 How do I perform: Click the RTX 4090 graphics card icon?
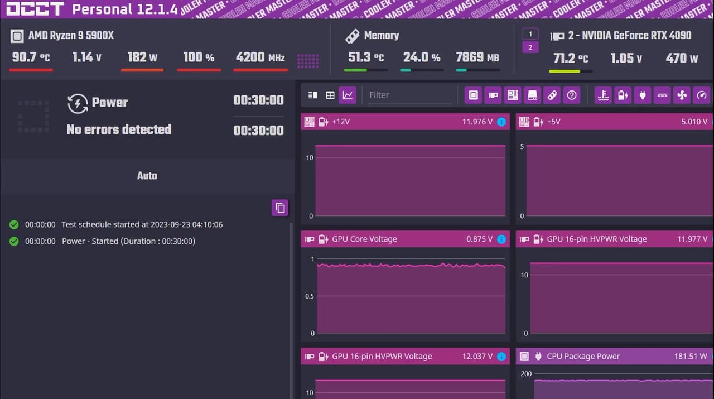pos(557,36)
